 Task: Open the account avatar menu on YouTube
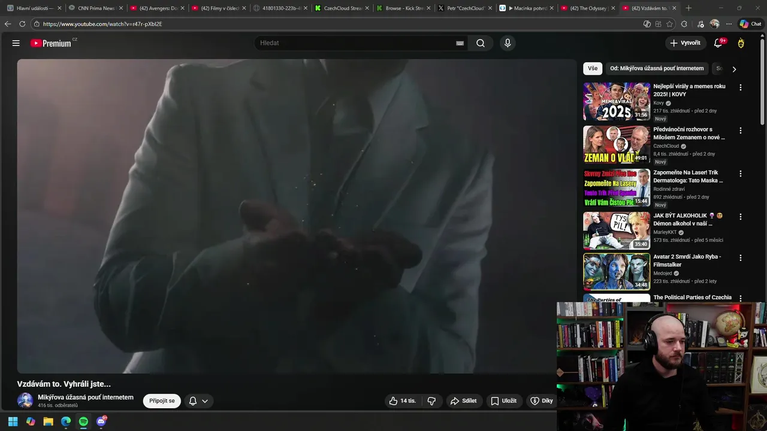pyautogui.click(x=741, y=43)
